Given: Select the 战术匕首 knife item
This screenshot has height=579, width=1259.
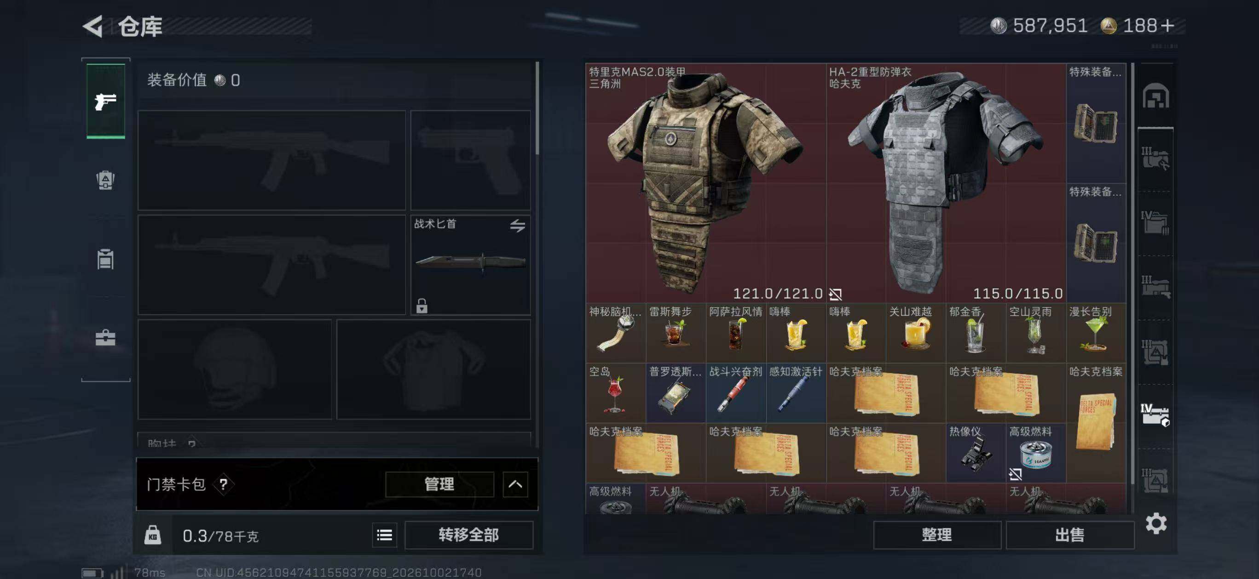Looking at the screenshot, I should tap(470, 265).
